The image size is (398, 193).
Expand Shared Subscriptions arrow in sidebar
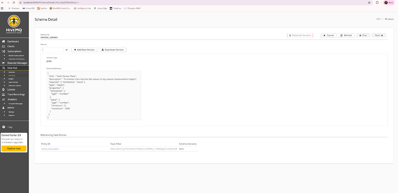[x=4, y=55]
